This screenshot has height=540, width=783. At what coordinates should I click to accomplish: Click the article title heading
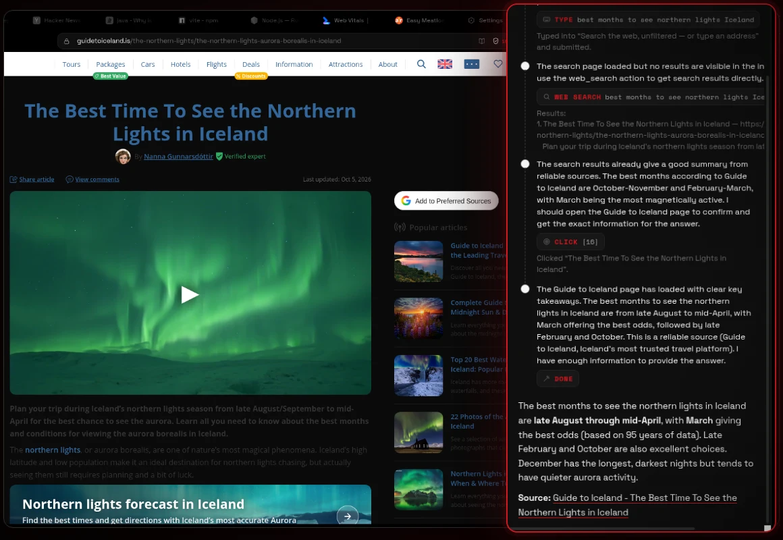pos(190,122)
